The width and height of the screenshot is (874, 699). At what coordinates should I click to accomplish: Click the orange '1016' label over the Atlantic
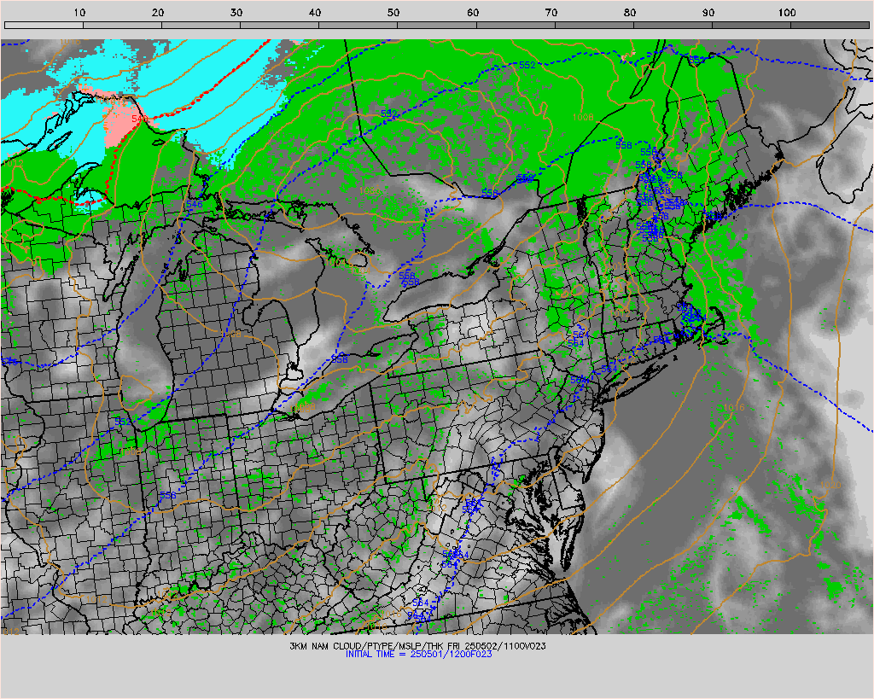(x=733, y=407)
